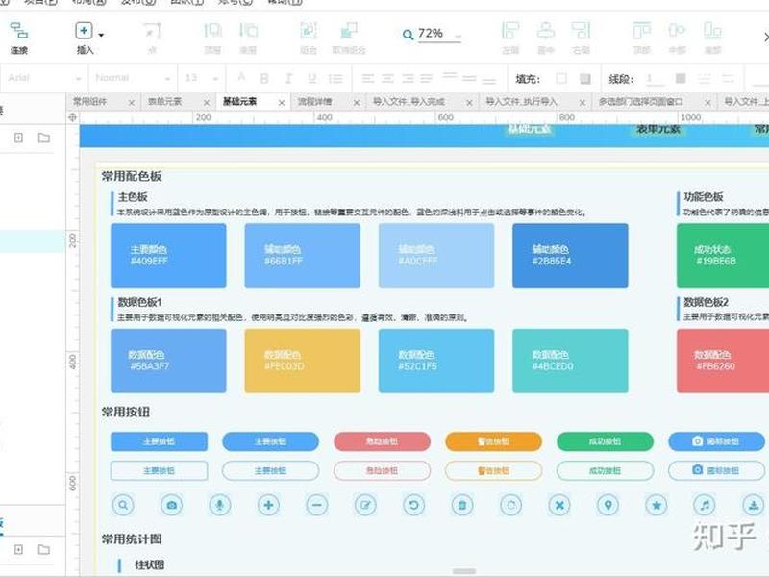Click the edit pencil circle icon
This screenshot has width=769, height=577.
tap(365, 504)
